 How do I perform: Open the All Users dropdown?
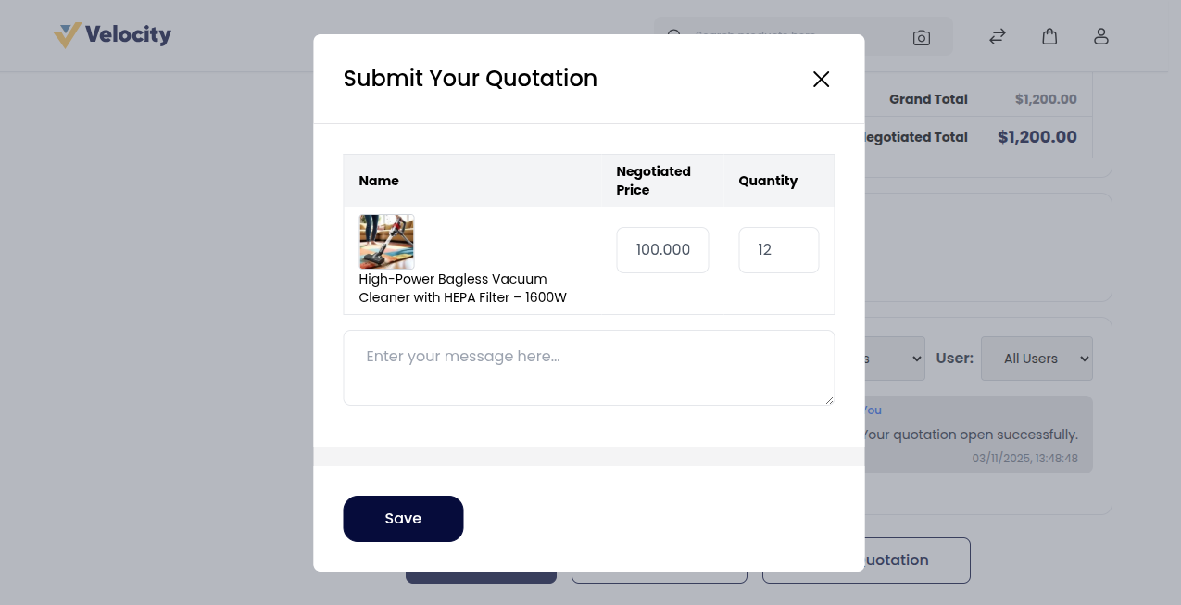click(1037, 358)
